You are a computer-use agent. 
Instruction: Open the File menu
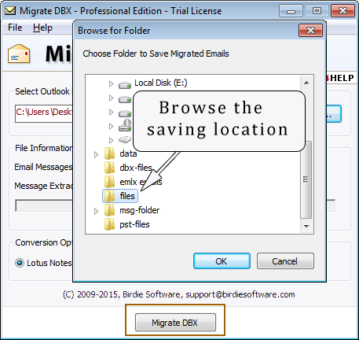15,28
